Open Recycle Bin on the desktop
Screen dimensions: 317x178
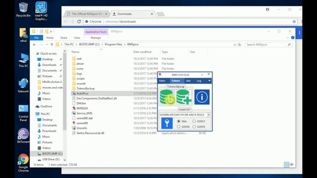[23, 10]
